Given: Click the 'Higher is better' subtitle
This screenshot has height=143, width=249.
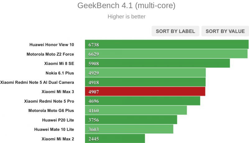Looking at the screenshot, I should [x=126, y=16].
